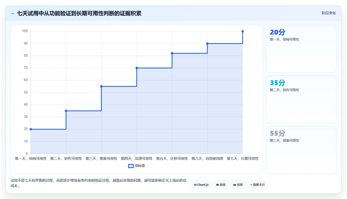
Task: Click the footer note starting 试用不是七天看界面
Action: 99,183
